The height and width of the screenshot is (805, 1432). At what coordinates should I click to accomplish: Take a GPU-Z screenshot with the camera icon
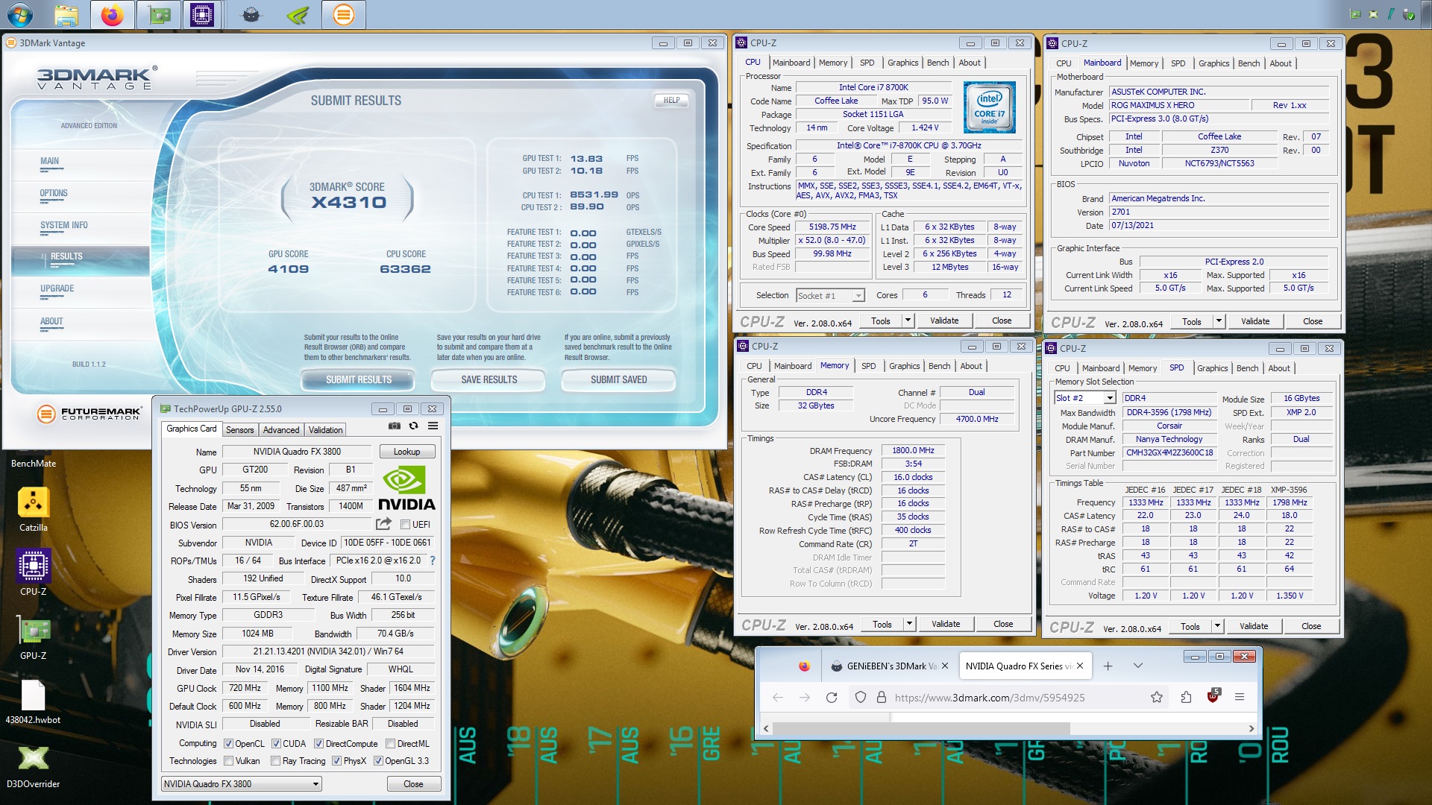[394, 426]
